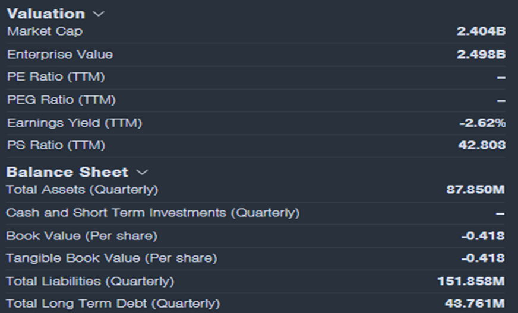The height and width of the screenshot is (313, 518).
Task: Click Book Value (Per share) label
Action: click(x=81, y=236)
